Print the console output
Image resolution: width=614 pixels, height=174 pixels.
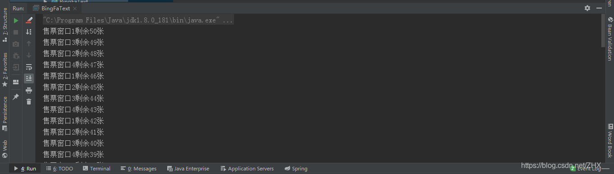(29, 90)
